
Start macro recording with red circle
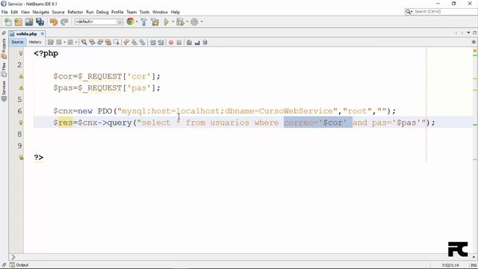coord(171,43)
